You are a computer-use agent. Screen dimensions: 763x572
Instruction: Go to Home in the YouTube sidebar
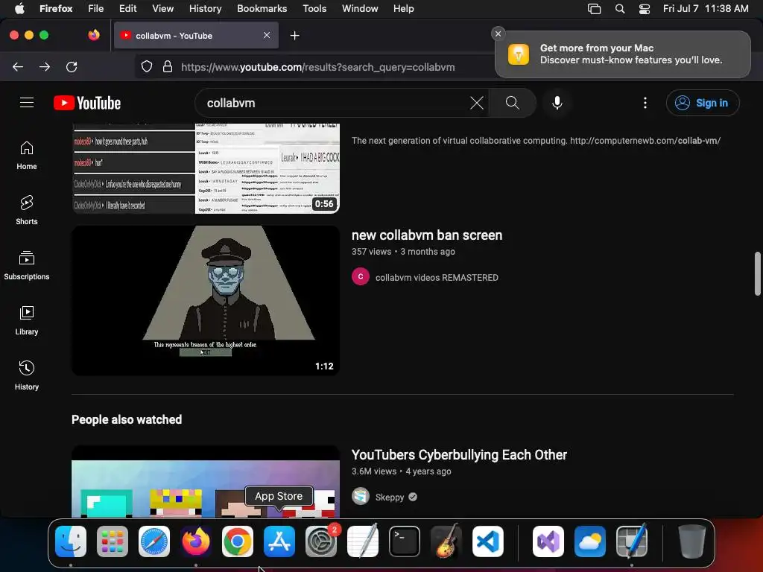click(x=27, y=156)
